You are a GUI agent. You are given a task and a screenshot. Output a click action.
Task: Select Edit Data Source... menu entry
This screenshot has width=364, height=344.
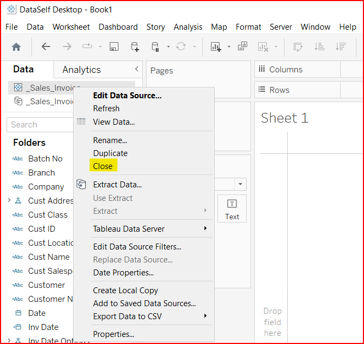[x=127, y=96]
